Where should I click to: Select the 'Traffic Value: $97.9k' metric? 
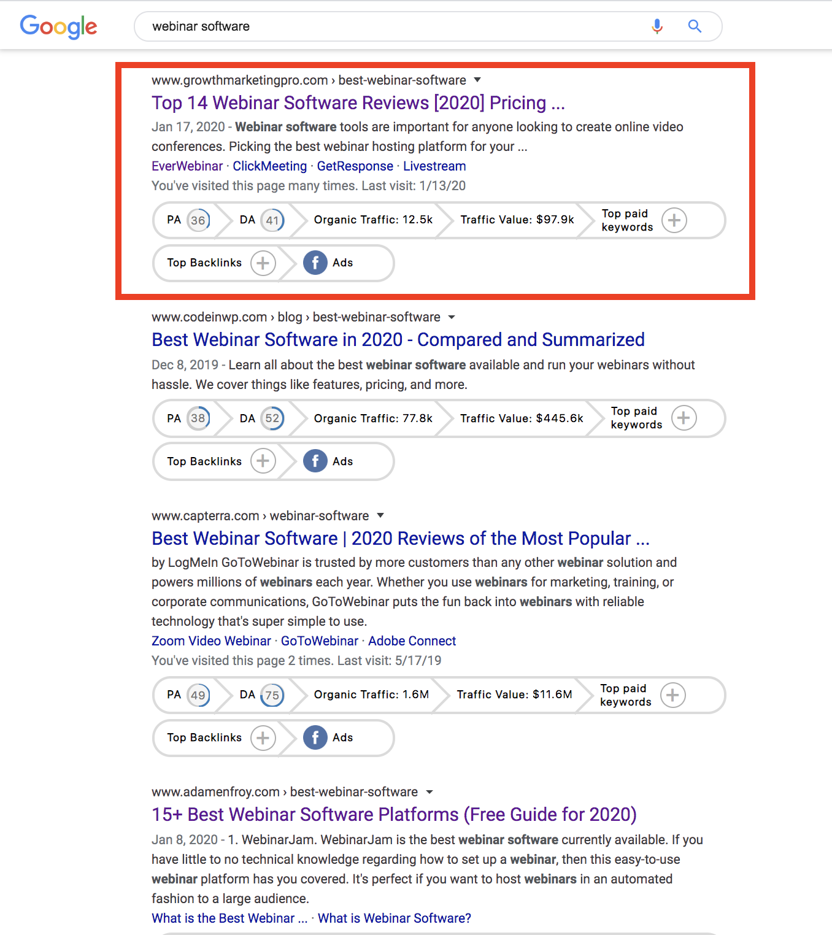pos(517,220)
